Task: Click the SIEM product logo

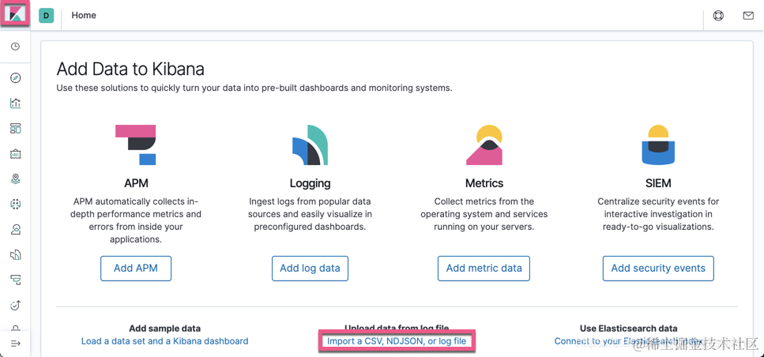Action: pos(658,145)
